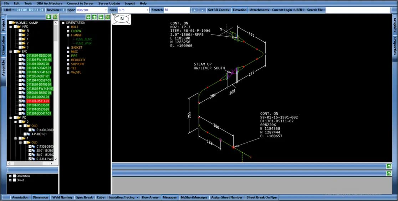
Task: Expand the ELBOW node
Action: pyautogui.click(x=68, y=31)
